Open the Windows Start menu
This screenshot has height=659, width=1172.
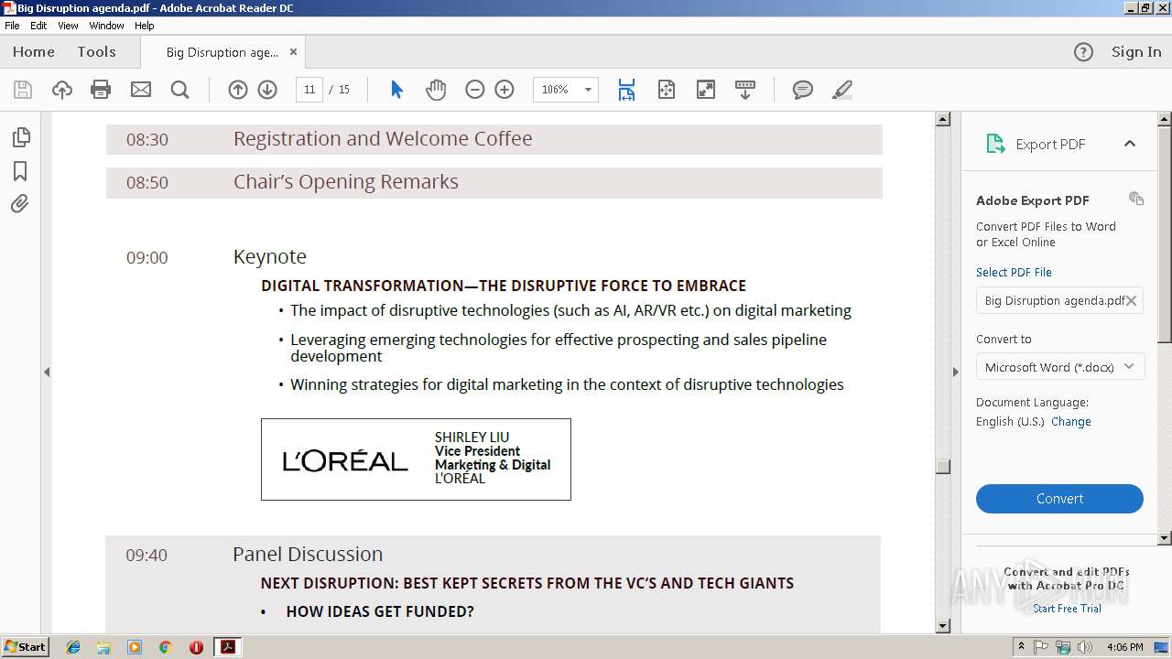(25, 646)
